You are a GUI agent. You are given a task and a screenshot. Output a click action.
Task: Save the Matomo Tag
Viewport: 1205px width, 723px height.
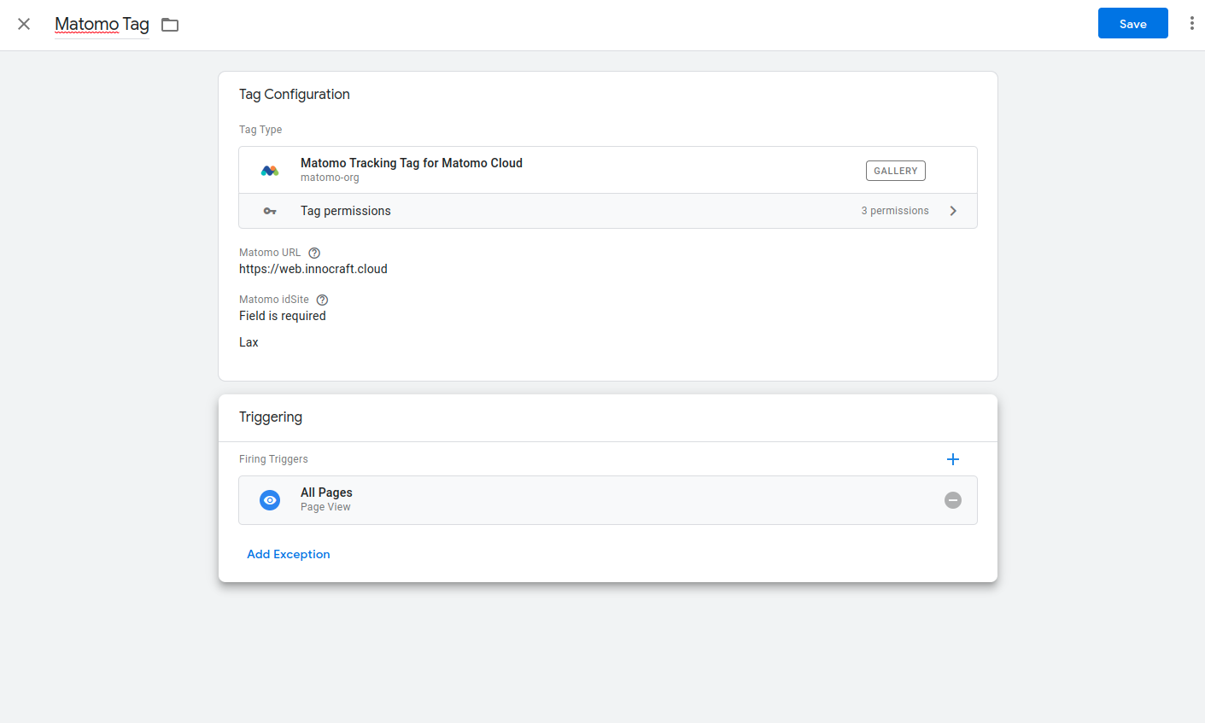click(x=1132, y=24)
